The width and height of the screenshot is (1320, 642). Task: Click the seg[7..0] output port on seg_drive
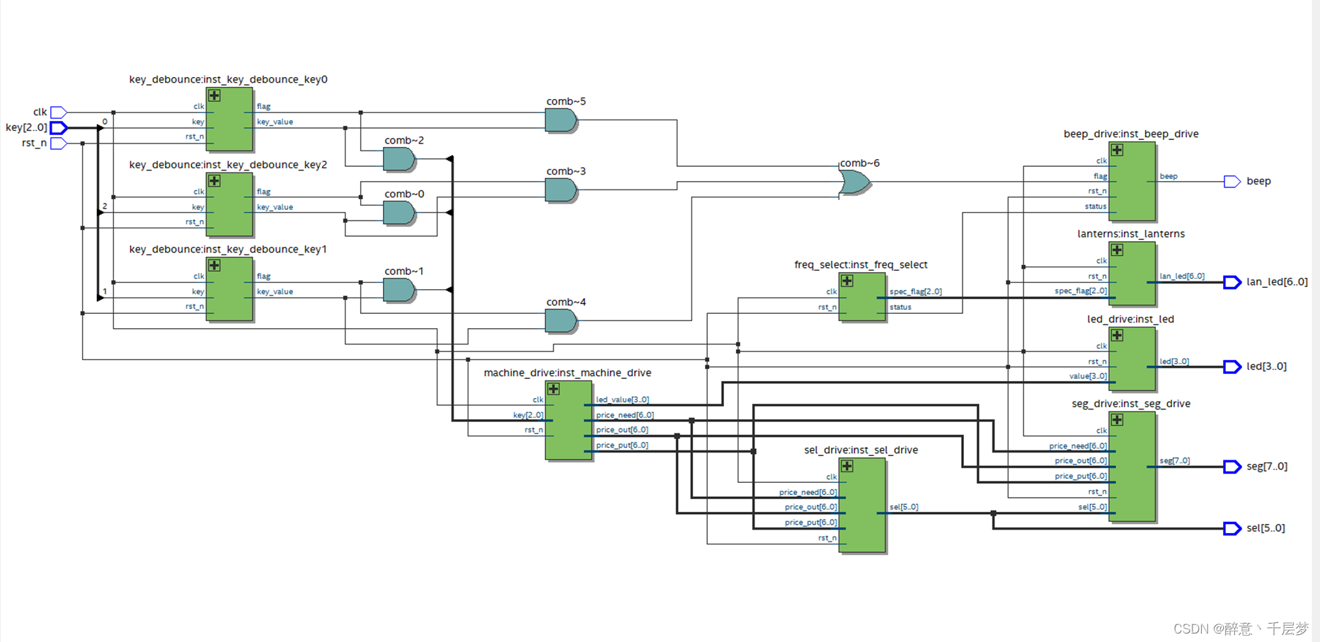tap(1175, 461)
